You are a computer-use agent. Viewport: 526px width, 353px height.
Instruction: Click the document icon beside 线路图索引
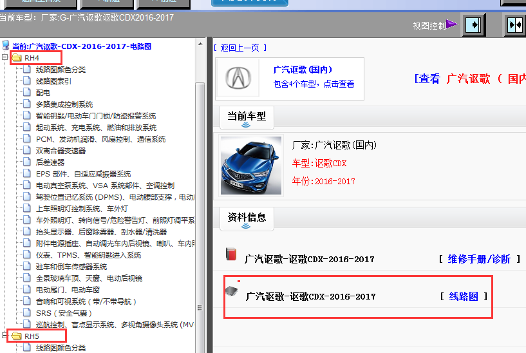pyautogui.click(x=27, y=81)
